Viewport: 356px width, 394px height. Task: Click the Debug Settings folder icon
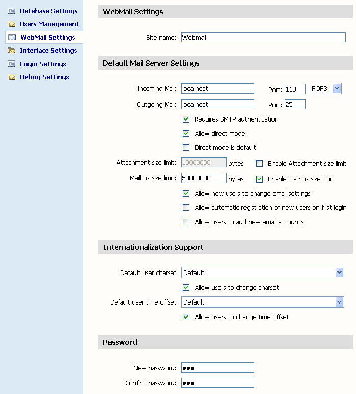11,77
